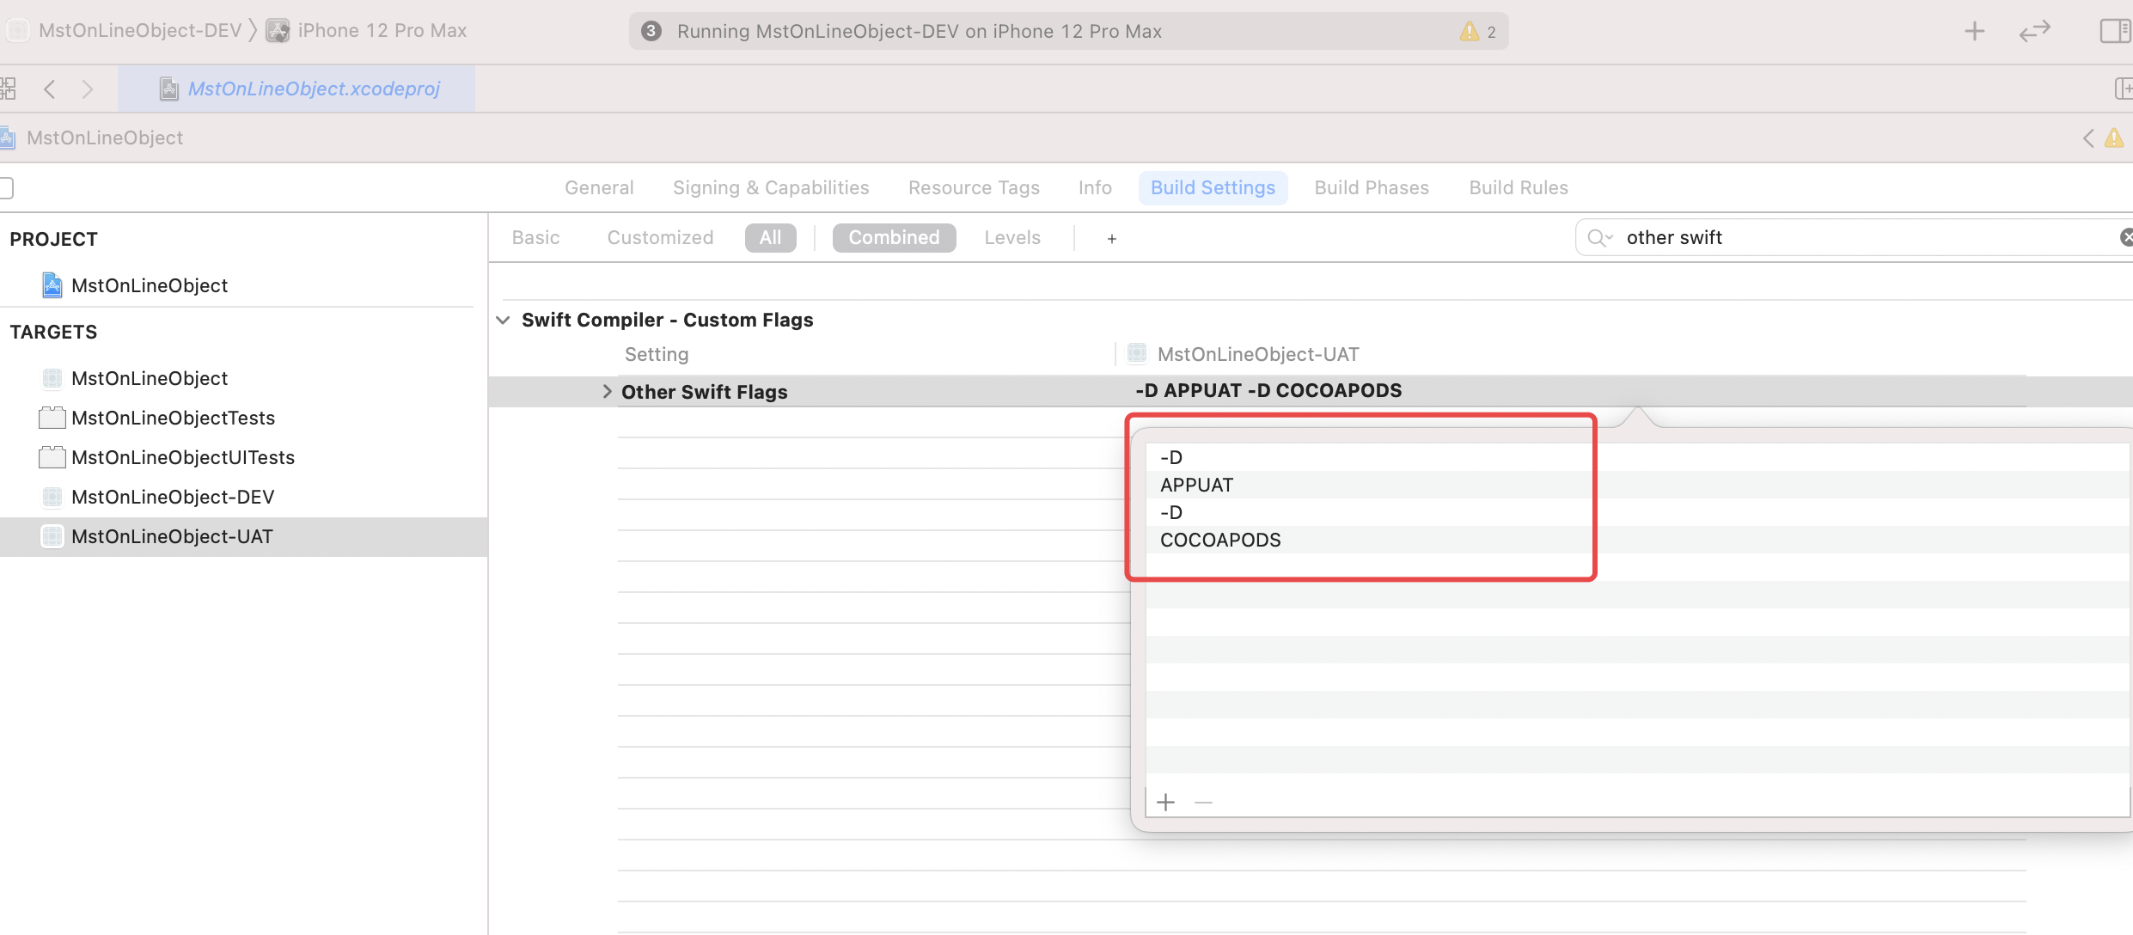The image size is (2133, 935).
Task: Go back with the left chevron
Action: click(50, 89)
